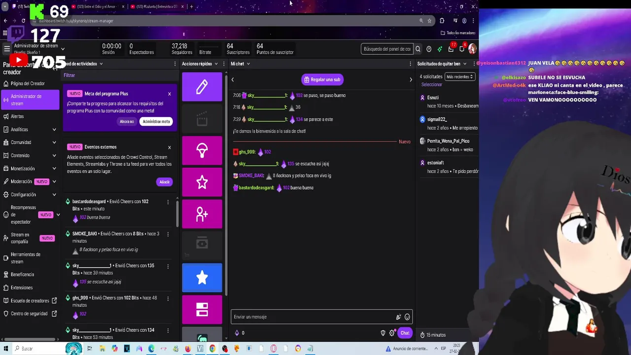Click the Añadir button in Eventos externos

tap(165, 182)
